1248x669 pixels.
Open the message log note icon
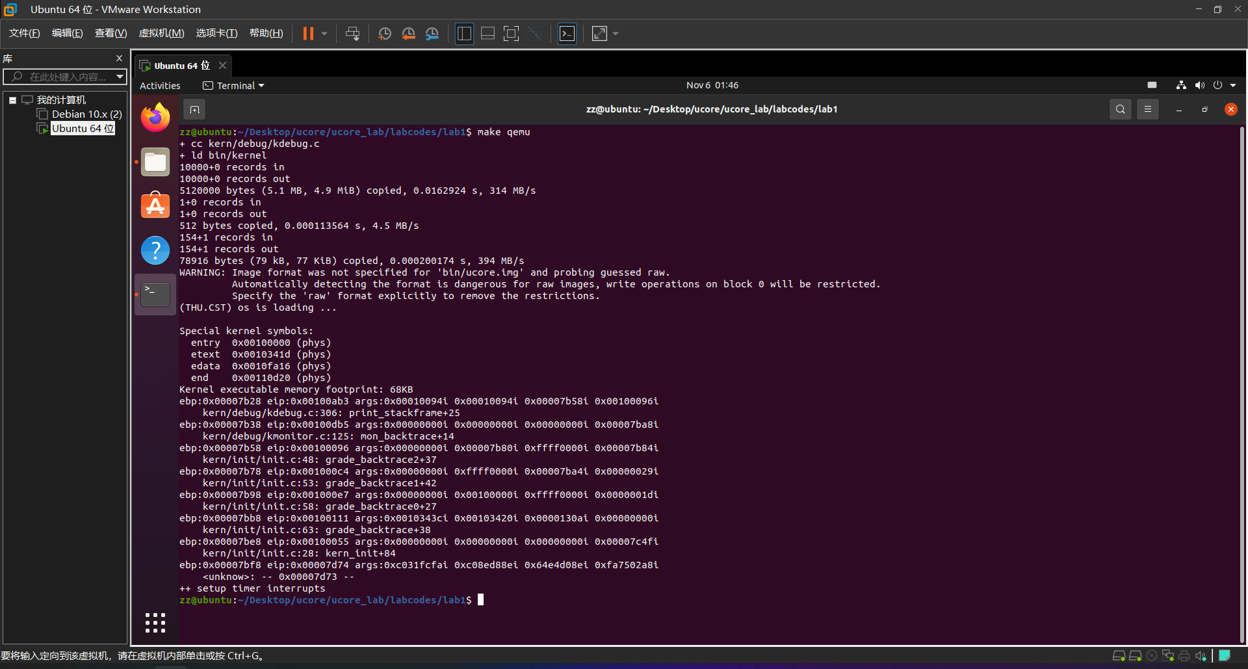(x=1225, y=655)
